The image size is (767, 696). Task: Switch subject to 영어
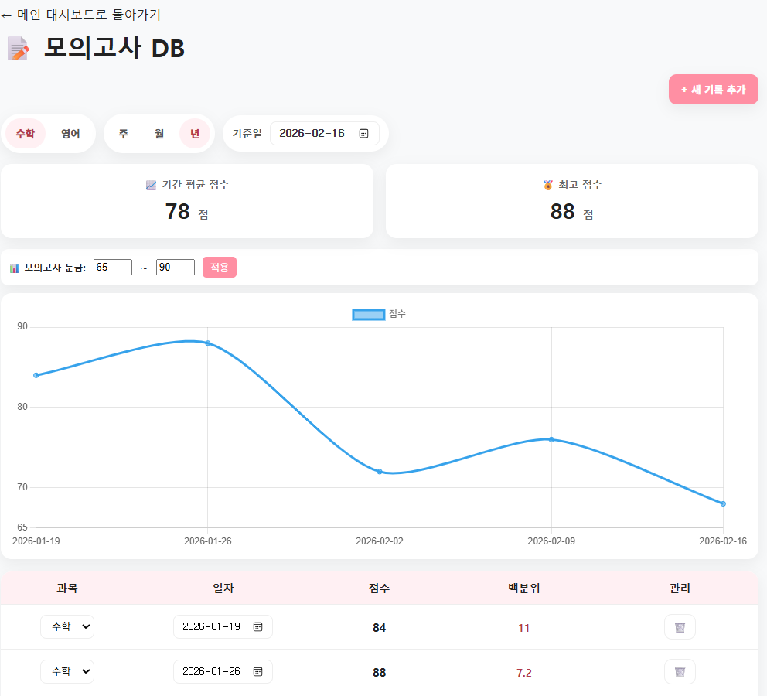tap(70, 134)
